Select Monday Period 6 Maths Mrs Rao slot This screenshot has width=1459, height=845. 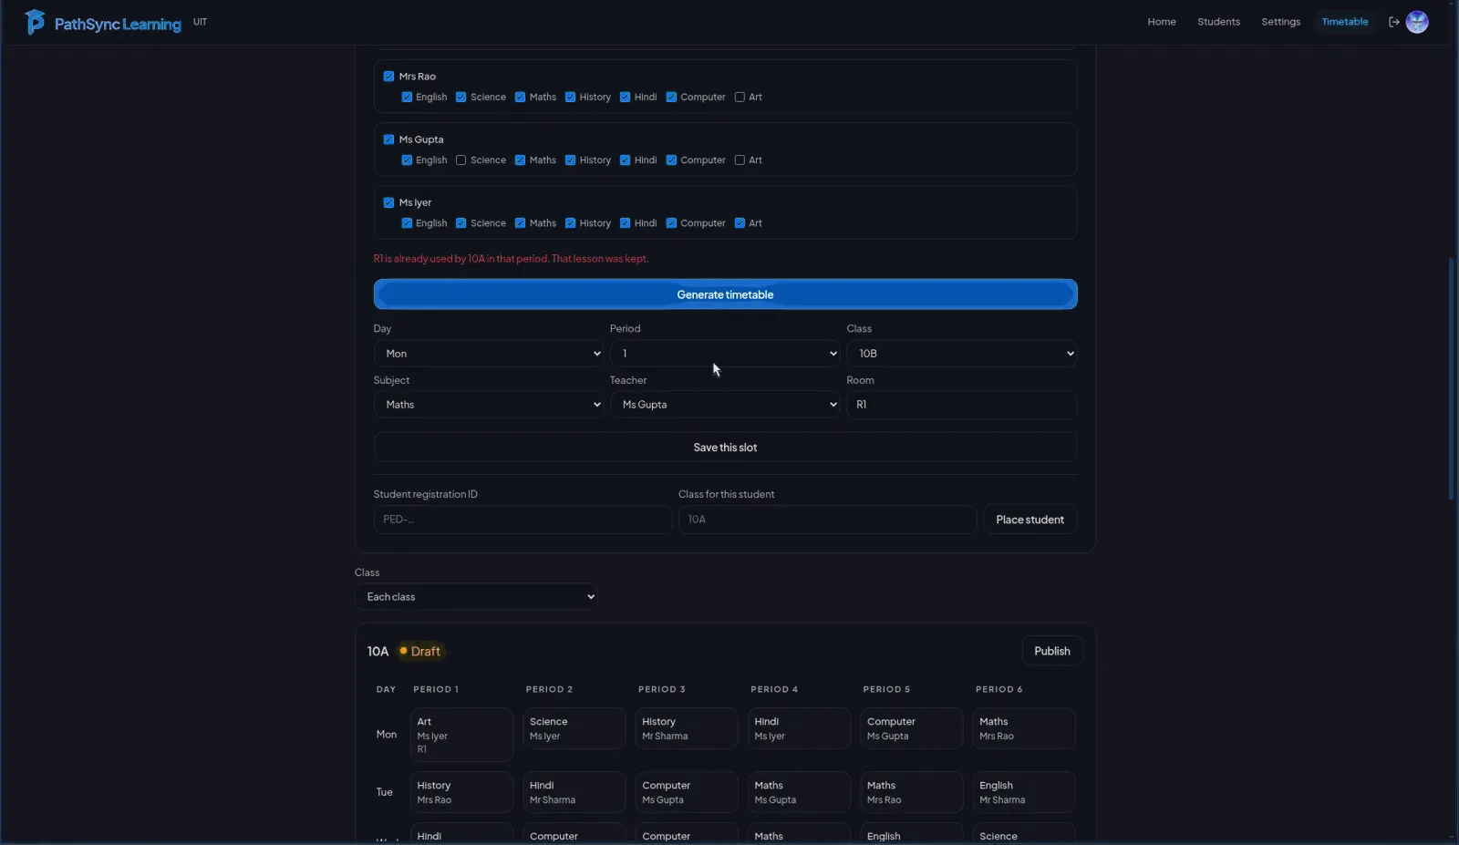click(1023, 728)
